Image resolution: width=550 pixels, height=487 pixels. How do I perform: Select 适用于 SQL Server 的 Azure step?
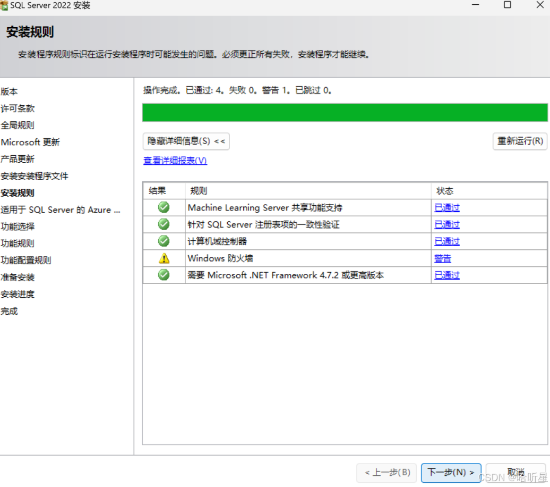pos(61,210)
